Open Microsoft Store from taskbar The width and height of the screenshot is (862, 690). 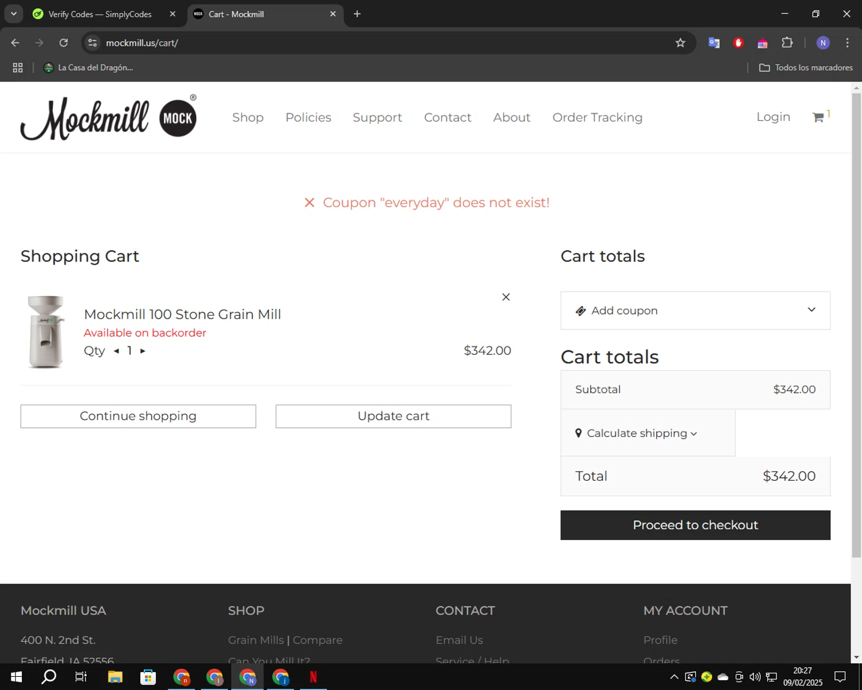(148, 677)
